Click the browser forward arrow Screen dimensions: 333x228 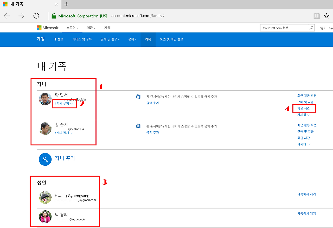[21, 16]
